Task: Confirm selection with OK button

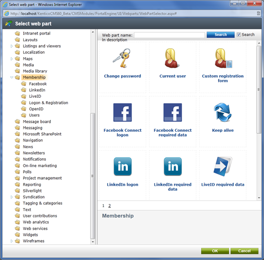Action: [x=215, y=251]
